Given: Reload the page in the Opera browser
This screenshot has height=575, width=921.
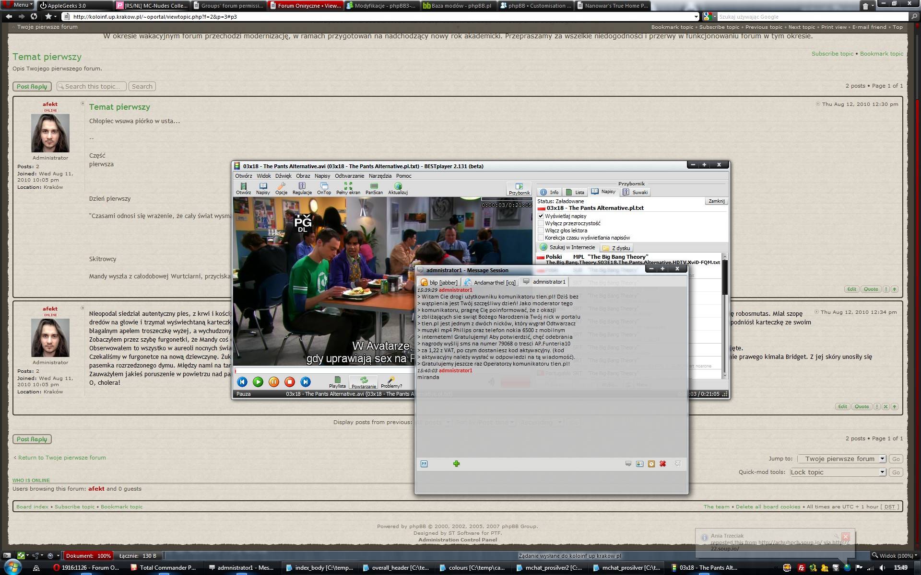Looking at the screenshot, I should pos(34,16).
